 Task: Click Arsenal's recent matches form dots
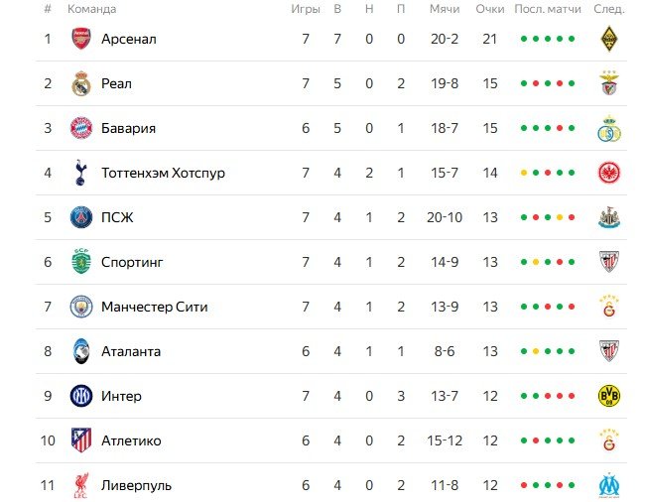(x=548, y=39)
